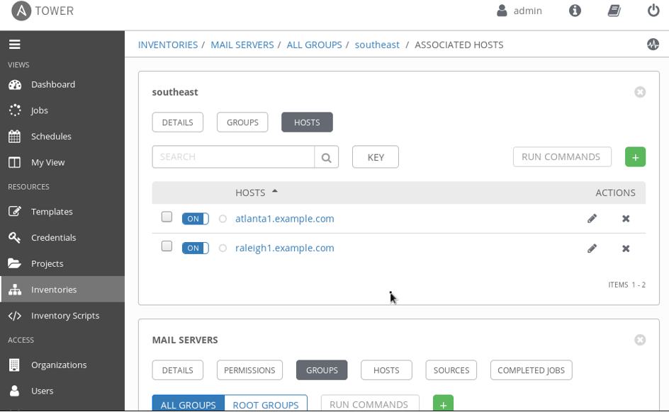Toggle raleigh1.example.com ON switch
The height and width of the screenshot is (412, 669).
[195, 248]
